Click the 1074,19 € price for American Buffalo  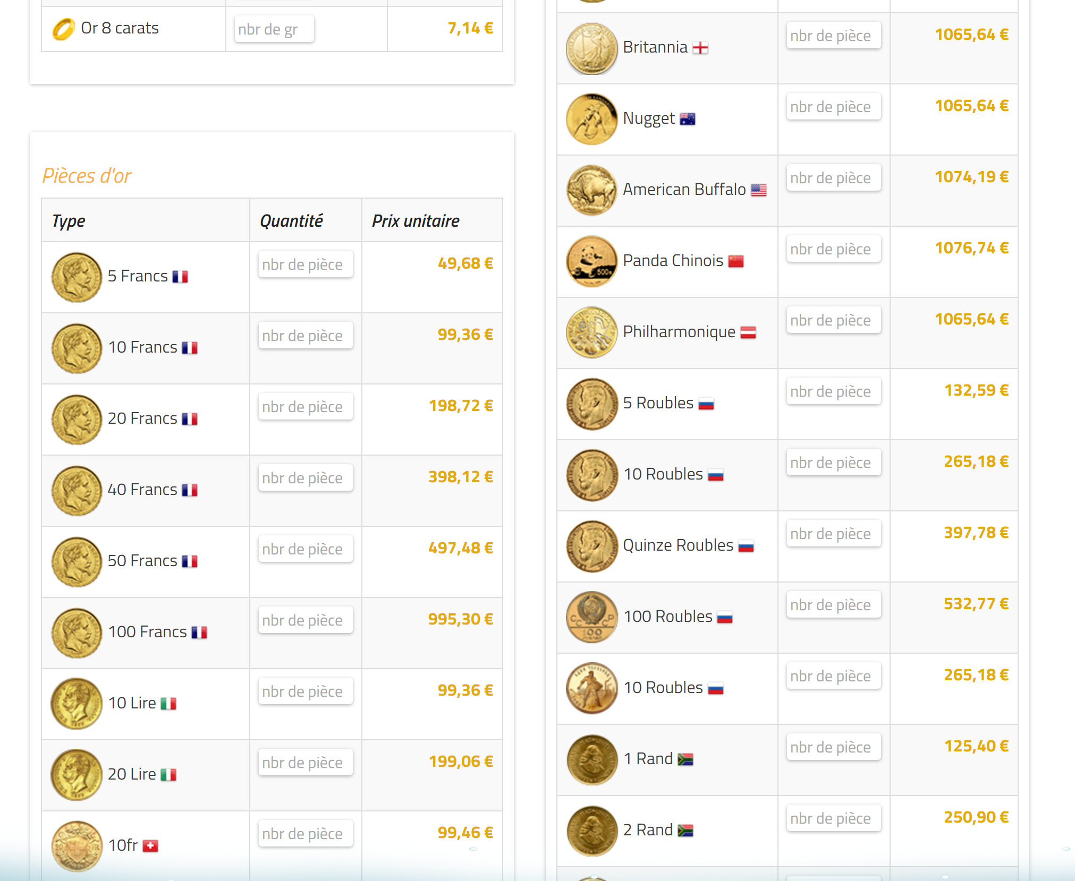[x=971, y=176]
